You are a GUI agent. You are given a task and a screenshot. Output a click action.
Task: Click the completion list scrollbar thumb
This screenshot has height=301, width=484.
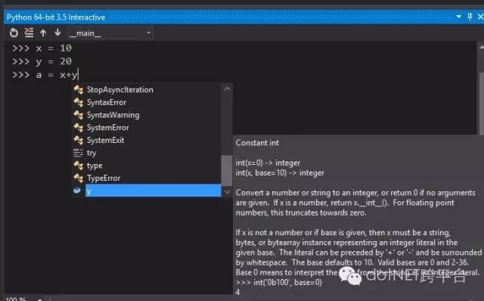coord(227,170)
